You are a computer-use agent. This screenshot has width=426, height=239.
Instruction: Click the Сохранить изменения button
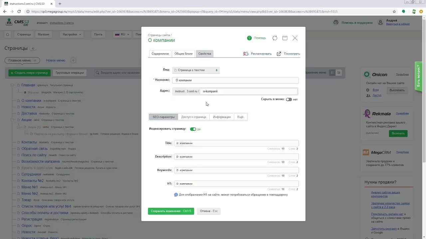(171, 211)
